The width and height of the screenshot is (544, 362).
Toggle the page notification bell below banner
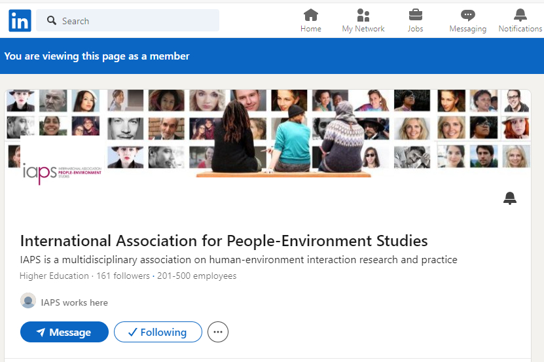[510, 198]
